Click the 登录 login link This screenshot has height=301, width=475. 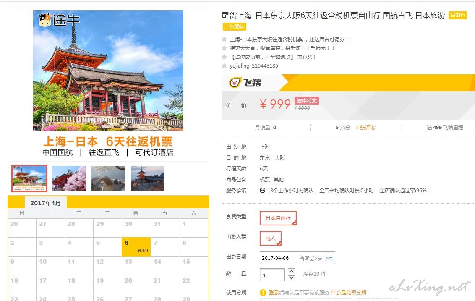click(274, 293)
